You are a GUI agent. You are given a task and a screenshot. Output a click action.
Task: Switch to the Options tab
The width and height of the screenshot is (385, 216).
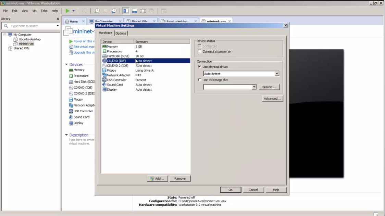pyautogui.click(x=121, y=33)
